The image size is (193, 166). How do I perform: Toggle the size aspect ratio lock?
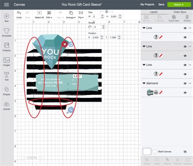click(107, 12)
